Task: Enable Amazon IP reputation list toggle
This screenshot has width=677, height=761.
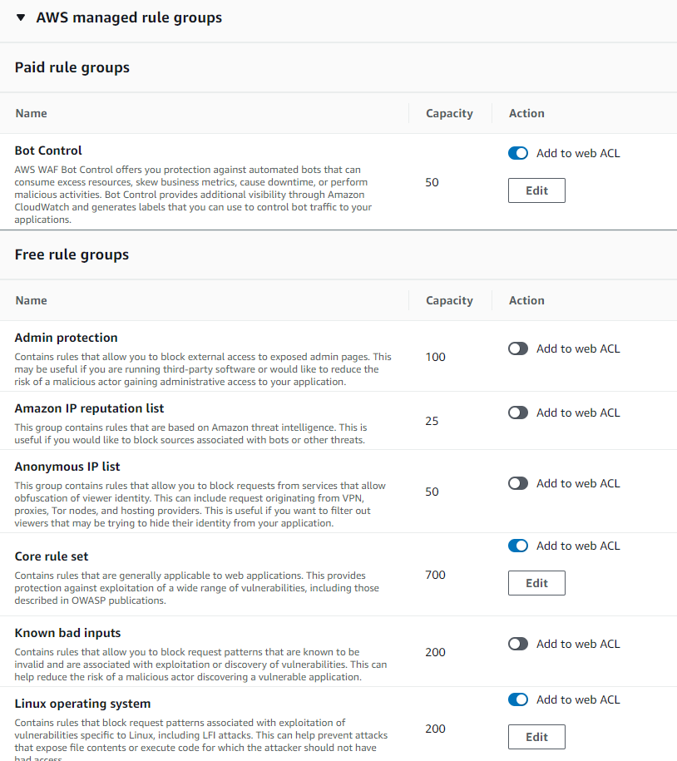Action: point(518,413)
